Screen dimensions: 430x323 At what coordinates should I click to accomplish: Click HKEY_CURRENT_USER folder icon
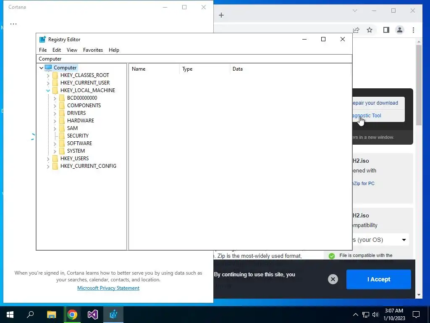[x=55, y=83]
